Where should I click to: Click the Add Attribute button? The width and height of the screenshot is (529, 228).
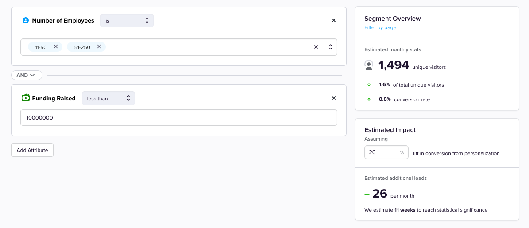click(32, 150)
